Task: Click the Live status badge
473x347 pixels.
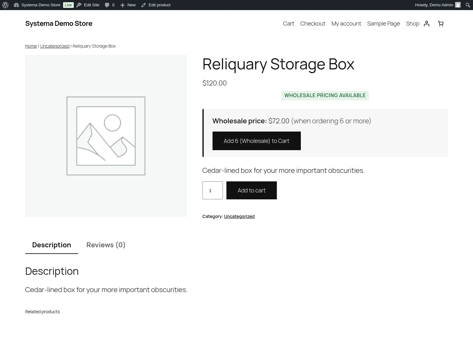Action: (x=68, y=5)
